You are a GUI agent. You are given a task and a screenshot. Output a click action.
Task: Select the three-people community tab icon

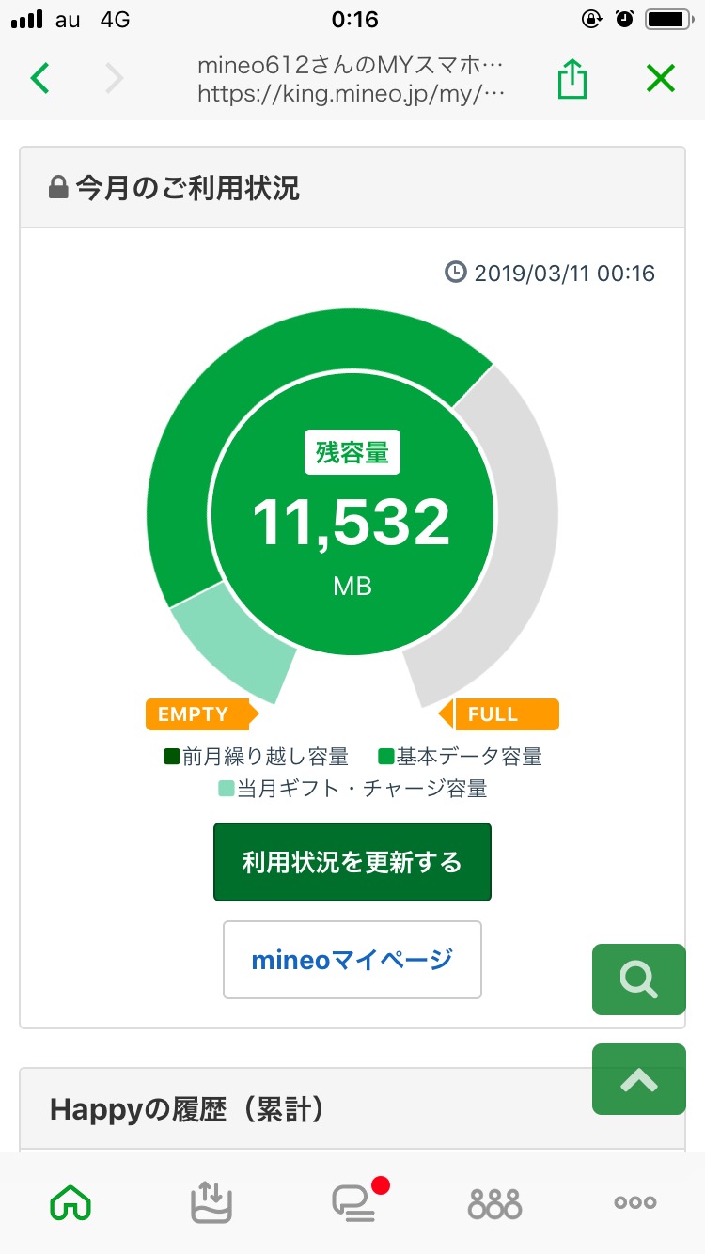point(494,1201)
